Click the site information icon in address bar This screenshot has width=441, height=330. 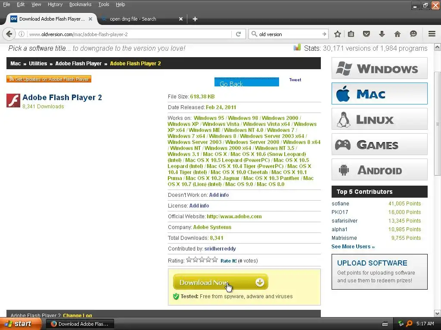point(22,34)
